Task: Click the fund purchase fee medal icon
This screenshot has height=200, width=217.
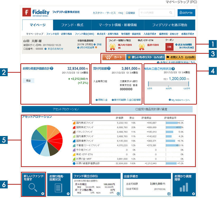Action: point(112,47)
